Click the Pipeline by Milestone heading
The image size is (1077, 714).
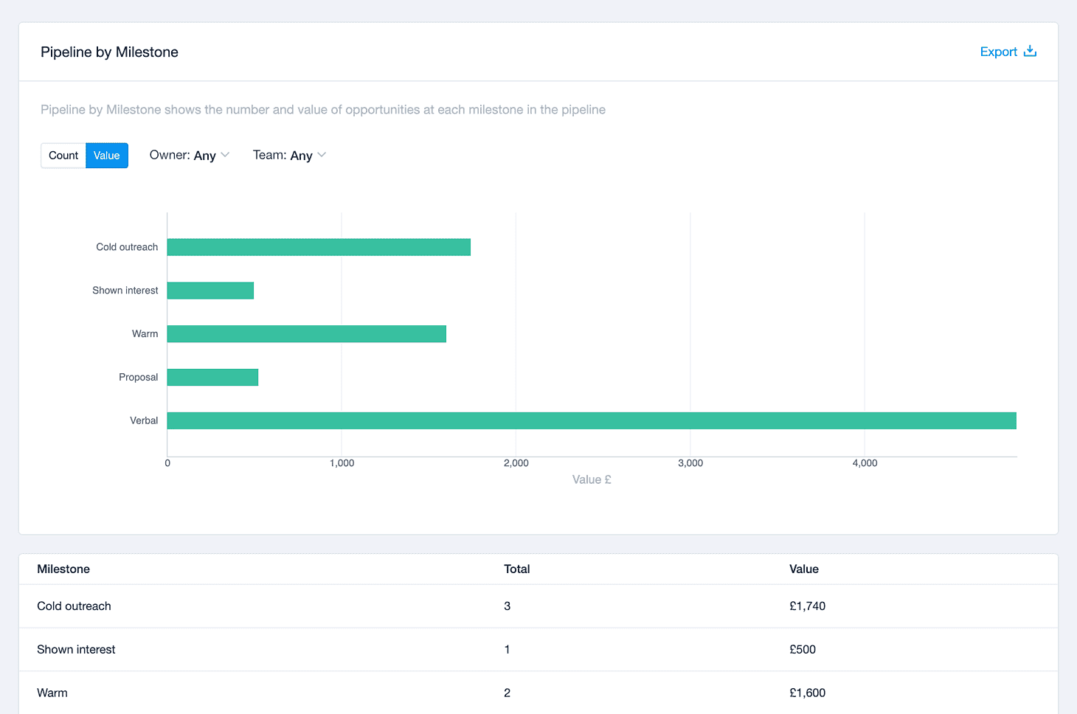(109, 52)
